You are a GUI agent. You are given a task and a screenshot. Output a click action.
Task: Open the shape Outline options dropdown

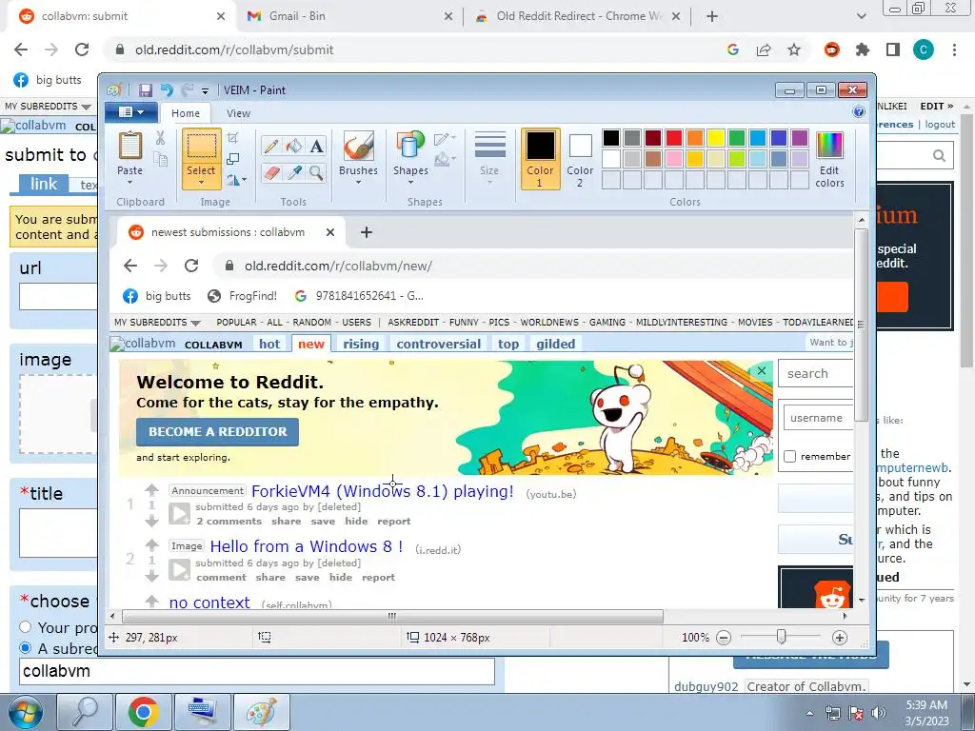pos(445,139)
